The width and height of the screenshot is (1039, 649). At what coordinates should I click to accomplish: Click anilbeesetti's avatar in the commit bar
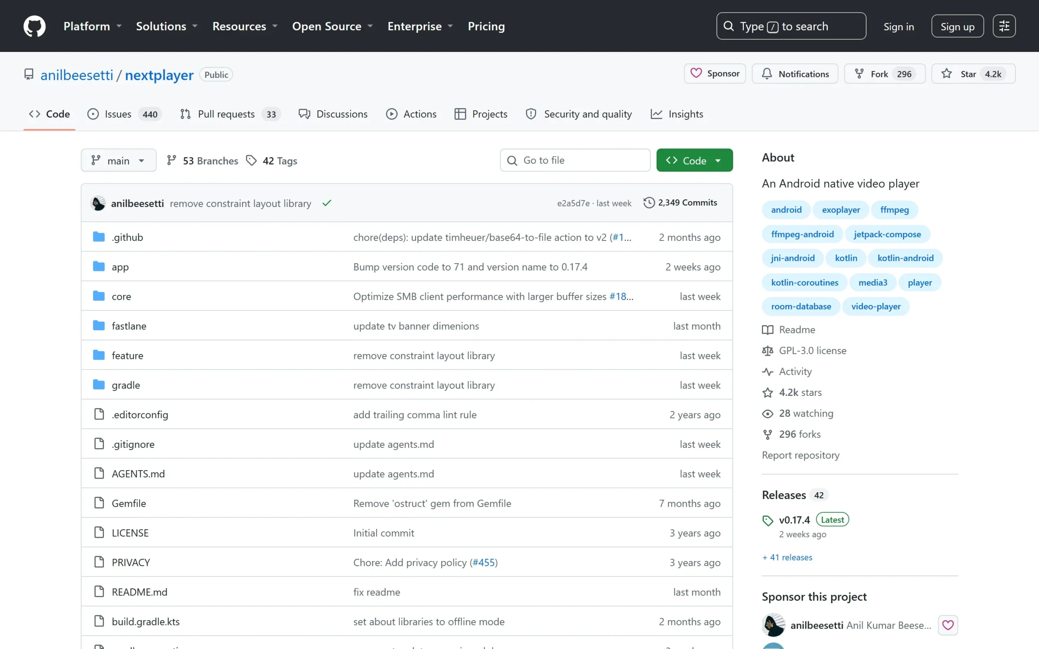98,203
